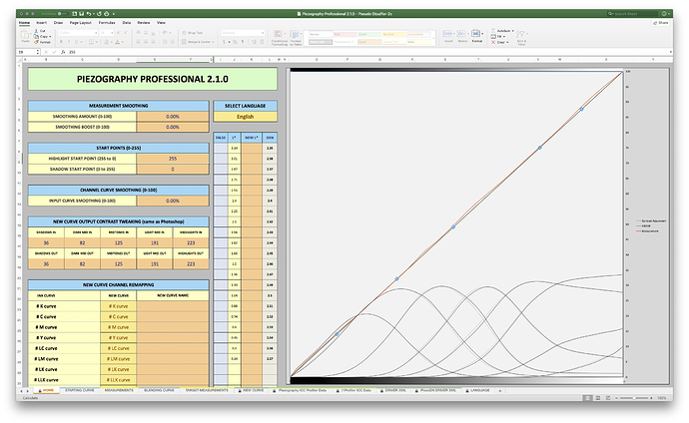Viewport: 689px width, 423px height.
Task: Click the Paste icon in ribbon
Action: pos(25,35)
